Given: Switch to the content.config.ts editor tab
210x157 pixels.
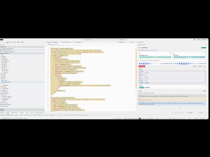Looking at the screenshot, I should (x=66, y=42).
